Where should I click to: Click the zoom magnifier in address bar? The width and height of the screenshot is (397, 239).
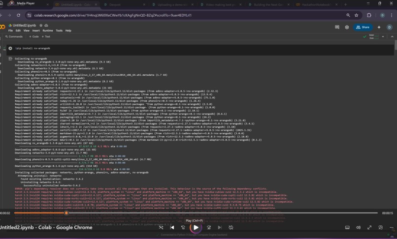pos(348,15)
